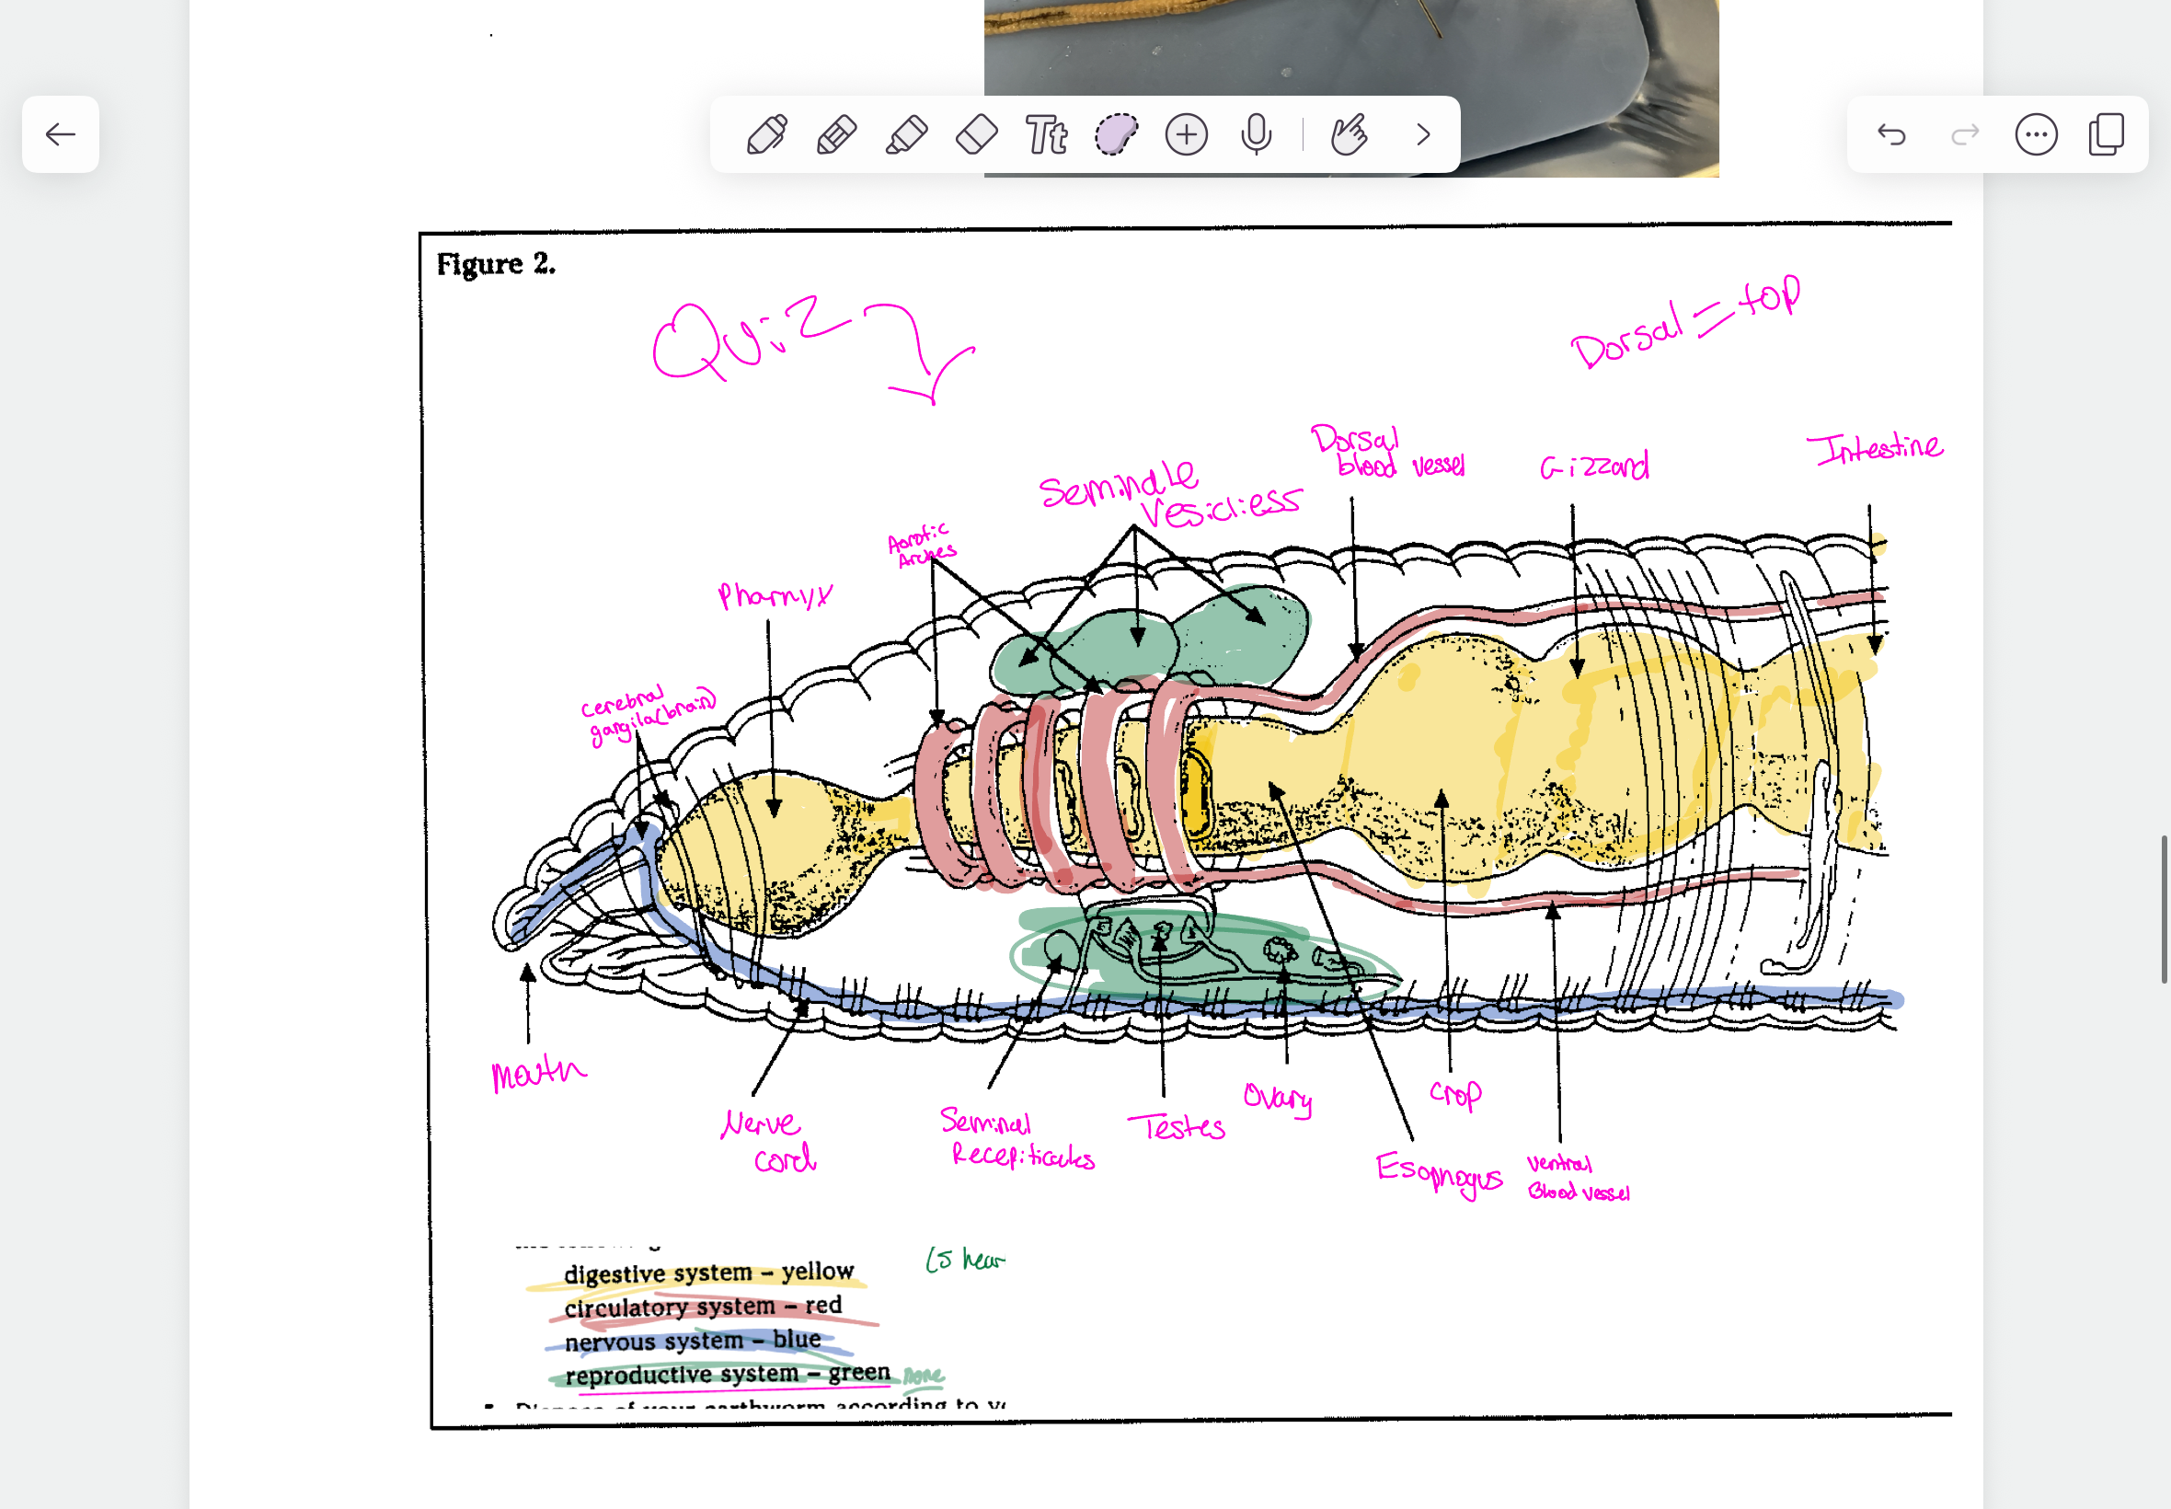Open the Add content plus button

tap(1186, 134)
